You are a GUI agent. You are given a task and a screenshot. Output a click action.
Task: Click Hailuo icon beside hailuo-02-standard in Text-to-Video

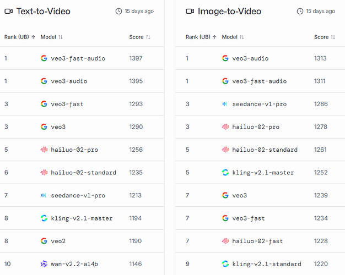click(44, 172)
